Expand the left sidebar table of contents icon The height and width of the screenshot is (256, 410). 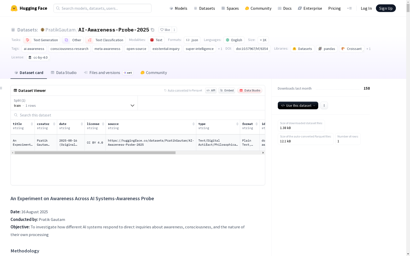point(1,88)
